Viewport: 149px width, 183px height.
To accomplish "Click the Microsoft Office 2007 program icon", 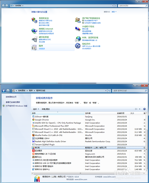I will (33, 126).
